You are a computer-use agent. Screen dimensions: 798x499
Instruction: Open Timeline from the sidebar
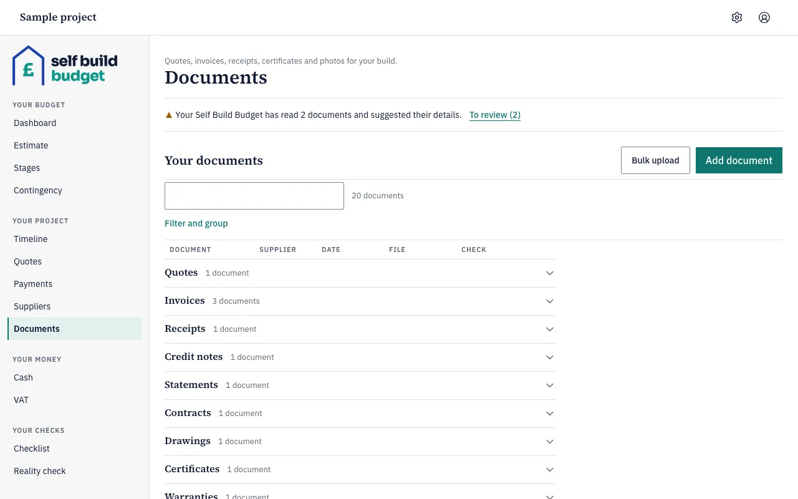click(x=75, y=239)
